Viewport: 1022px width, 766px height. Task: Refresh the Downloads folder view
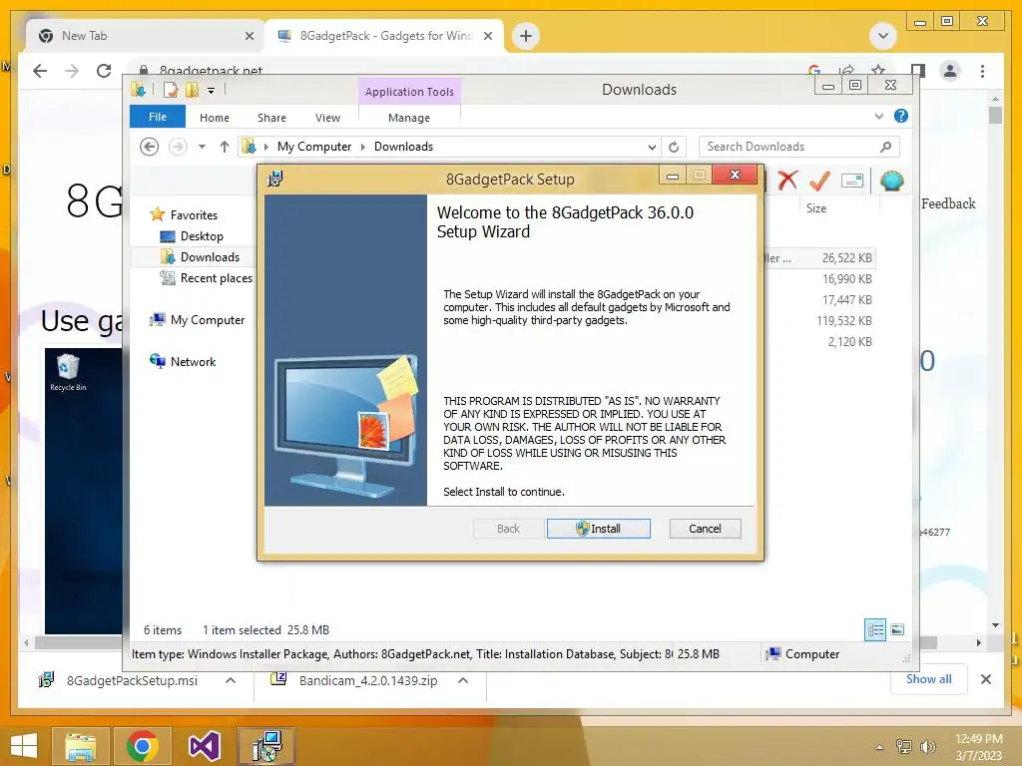pos(674,147)
